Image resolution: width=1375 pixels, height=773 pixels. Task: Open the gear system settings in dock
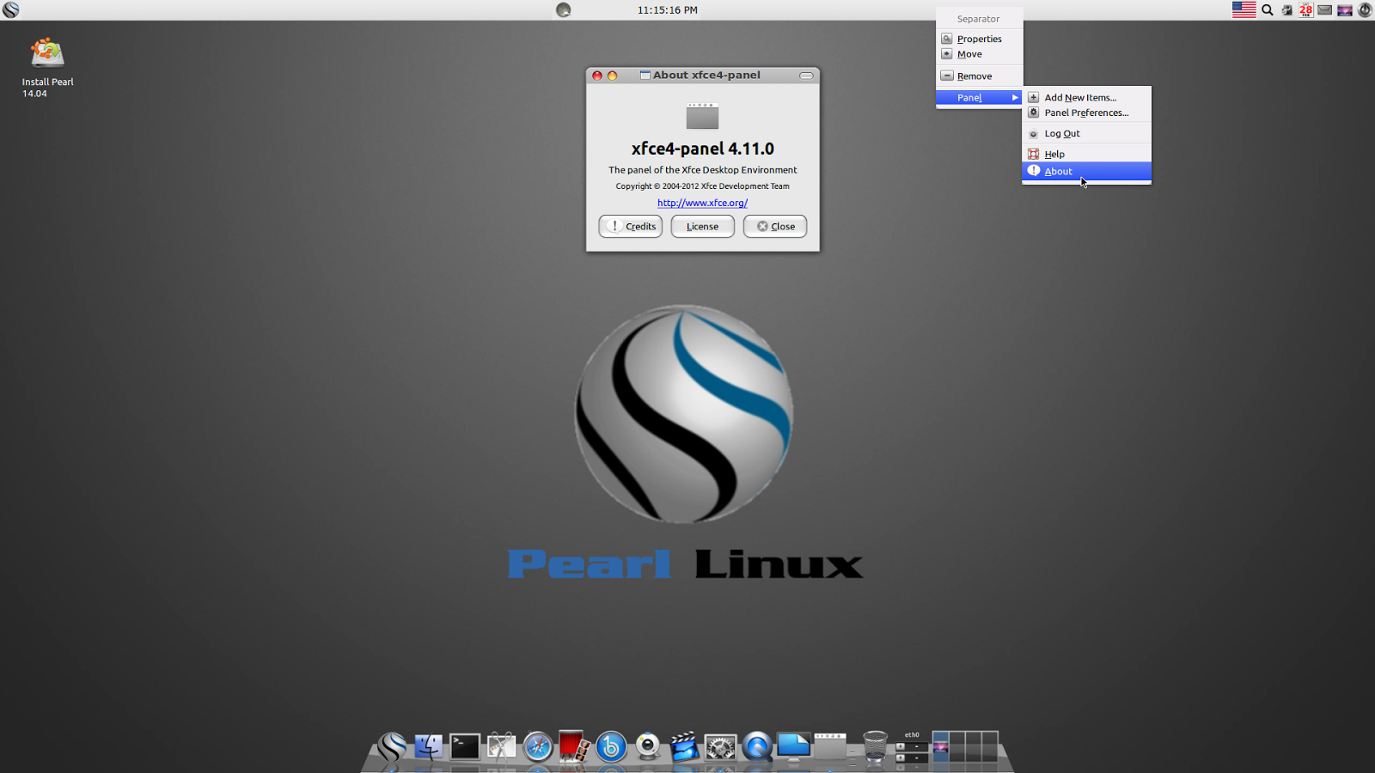720,746
